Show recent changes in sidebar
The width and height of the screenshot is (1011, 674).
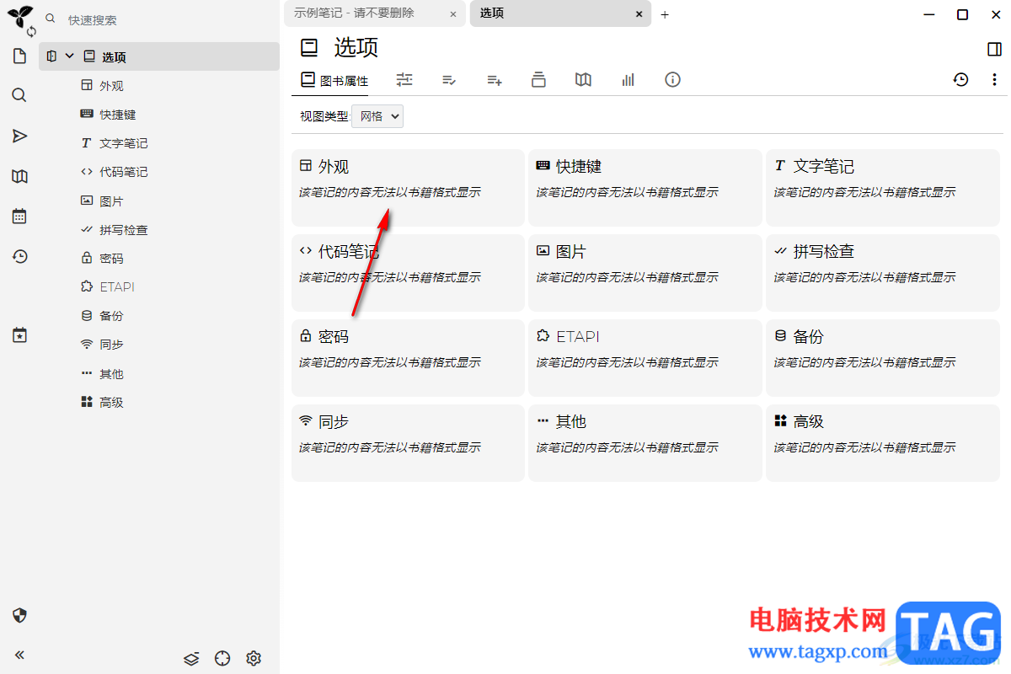click(19, 257)
